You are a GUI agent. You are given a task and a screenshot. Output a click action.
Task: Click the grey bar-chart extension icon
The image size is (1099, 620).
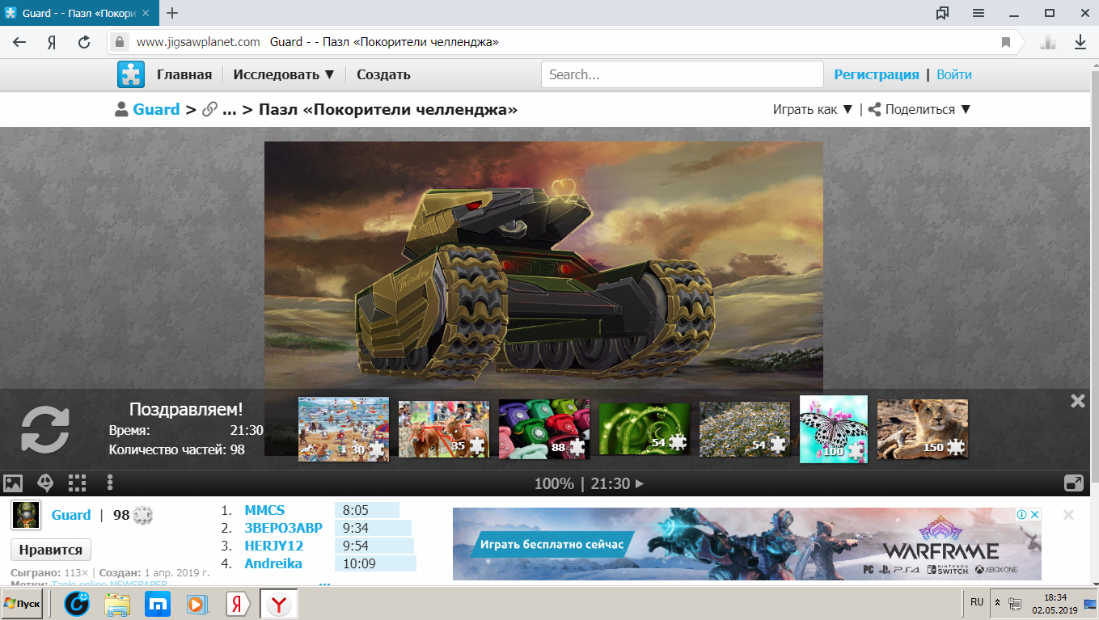[x=1048, y=42]
